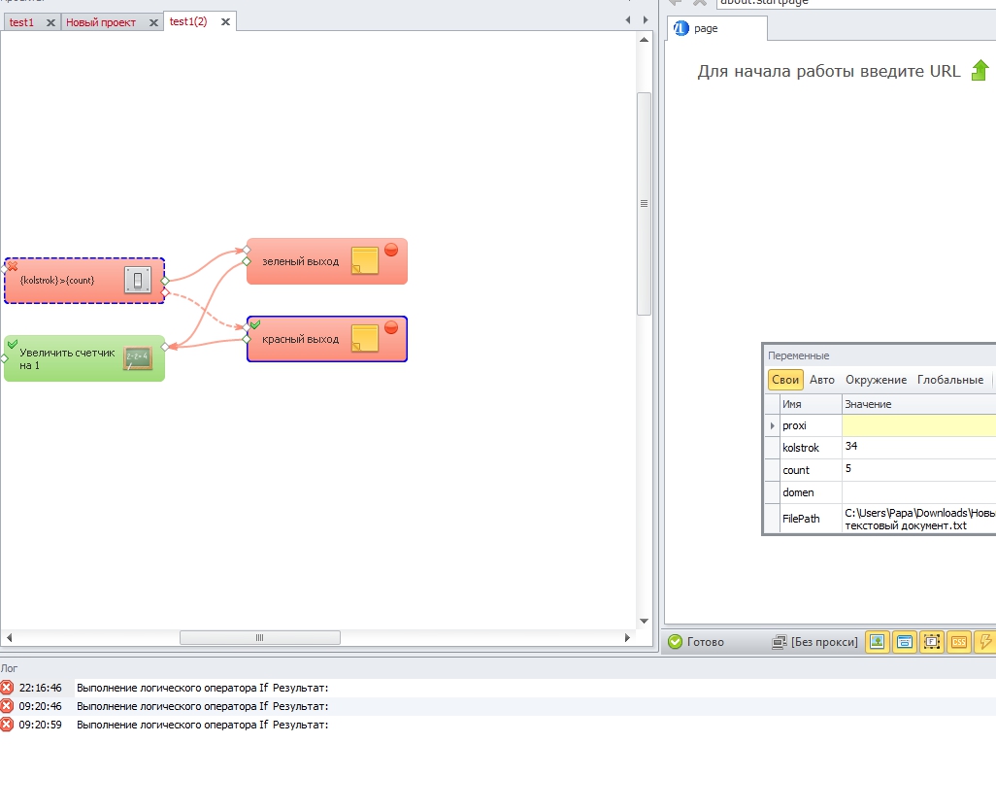
Task: Click the empty domen value cell
Action: pyautogui.click(x=919, y=491)
